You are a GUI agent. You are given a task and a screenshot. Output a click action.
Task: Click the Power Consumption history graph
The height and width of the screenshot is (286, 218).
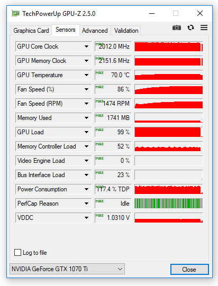[168, 189]
